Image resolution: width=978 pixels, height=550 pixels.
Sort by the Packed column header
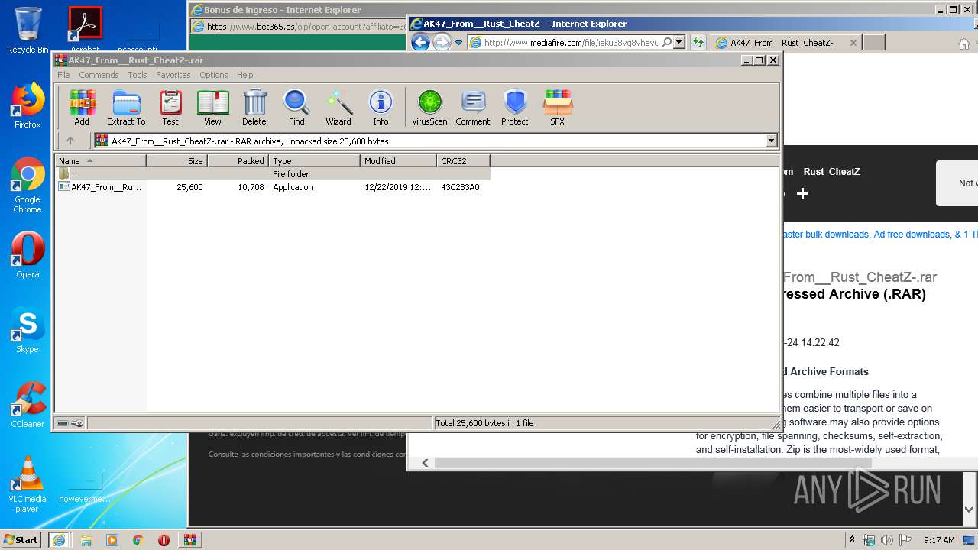click(x=238, y=160)
